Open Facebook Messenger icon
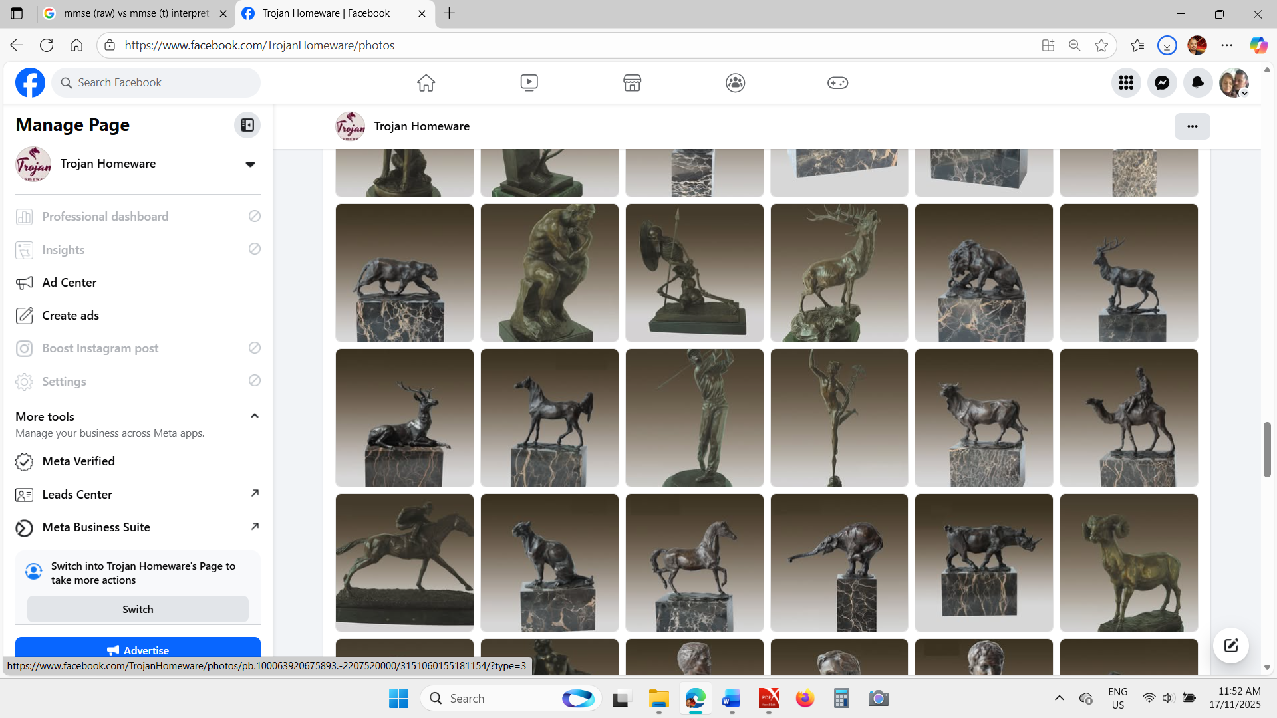Viewport: 1277px width, 718px height. point(1162,83)
